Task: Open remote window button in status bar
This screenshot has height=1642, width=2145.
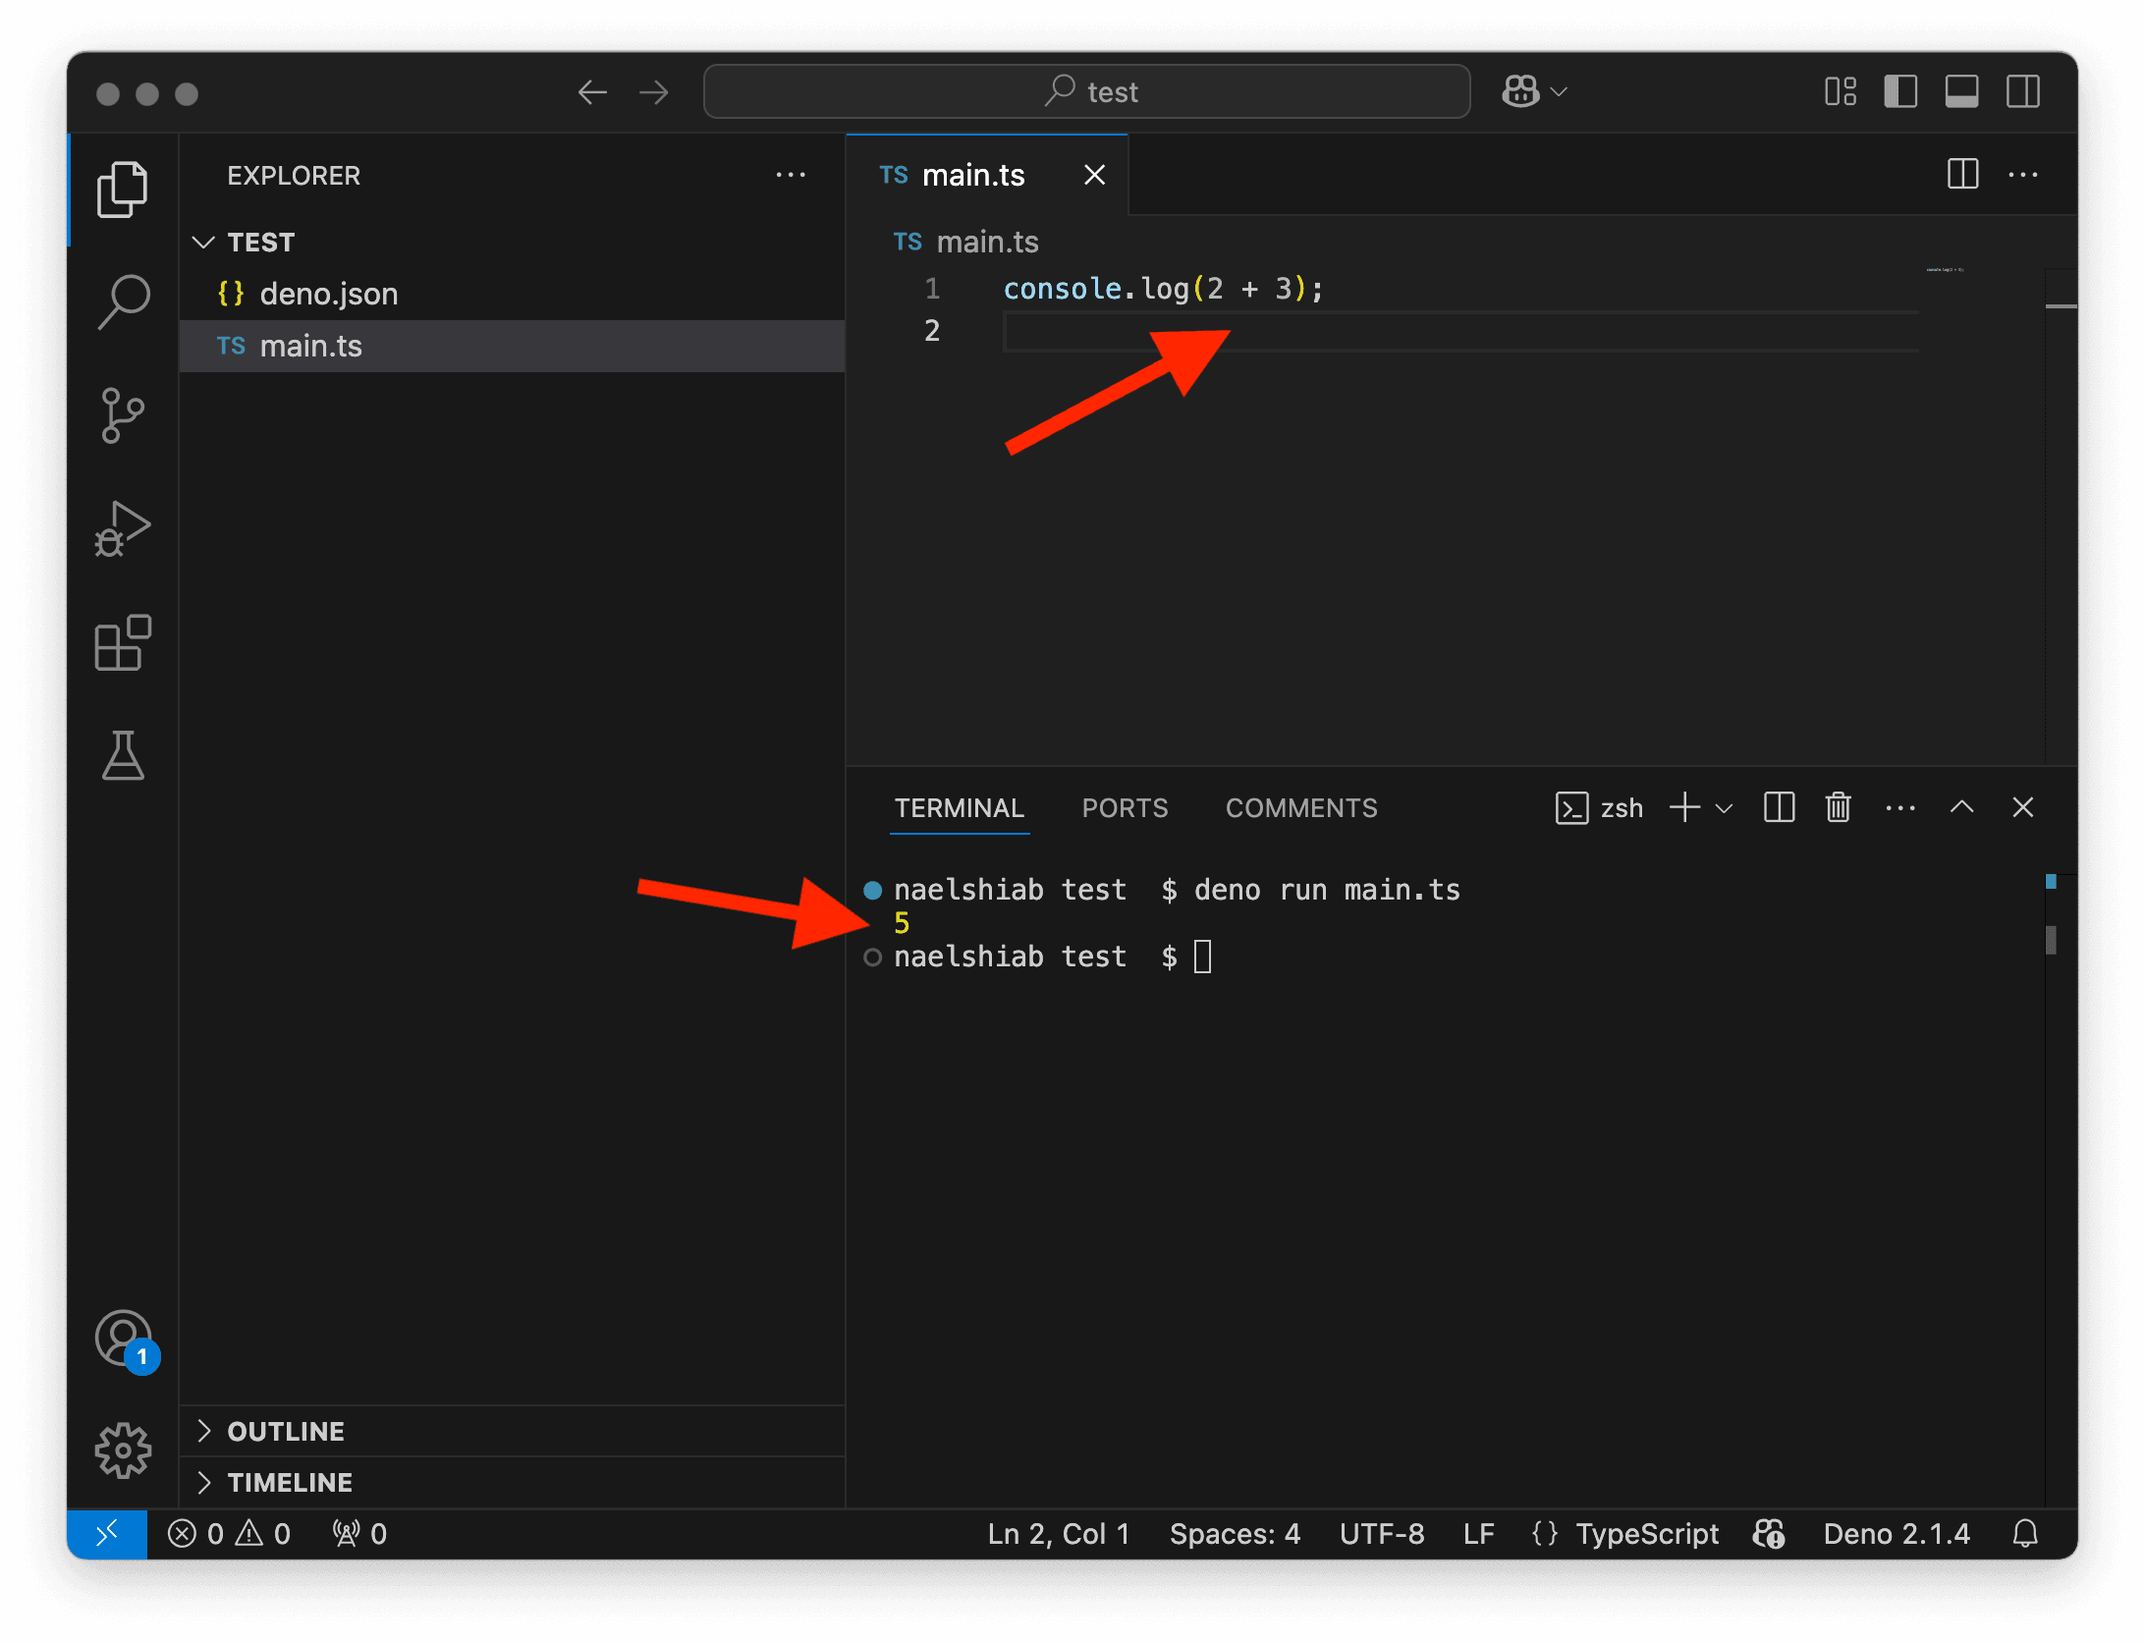Action: pos(107,1533)
